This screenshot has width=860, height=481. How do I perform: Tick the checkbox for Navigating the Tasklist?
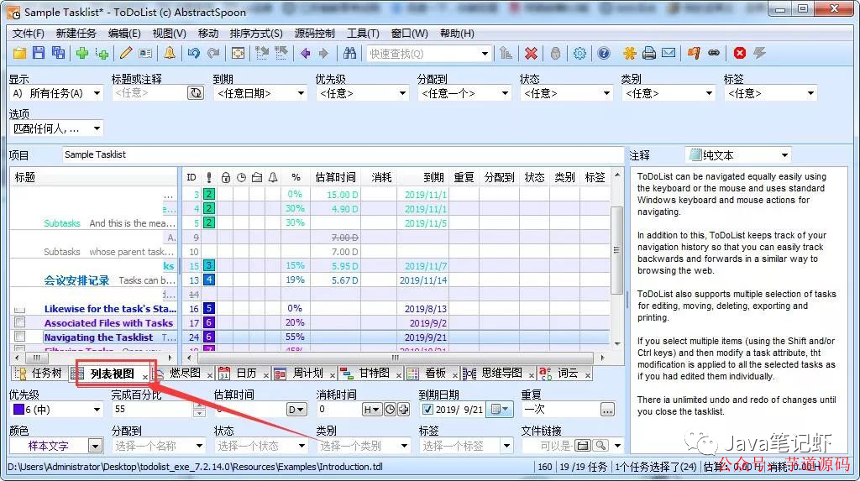tap(20, 337)
